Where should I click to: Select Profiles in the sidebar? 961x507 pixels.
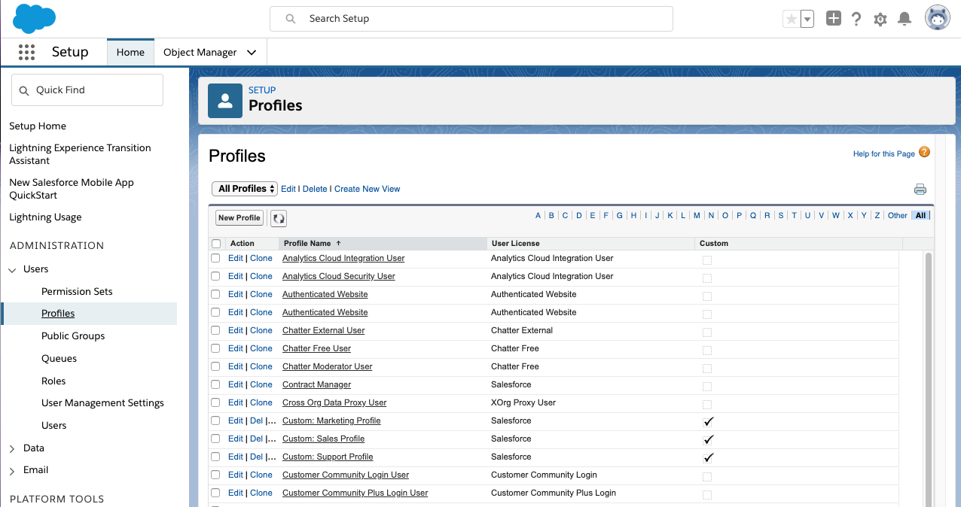[x=58, y=314]
